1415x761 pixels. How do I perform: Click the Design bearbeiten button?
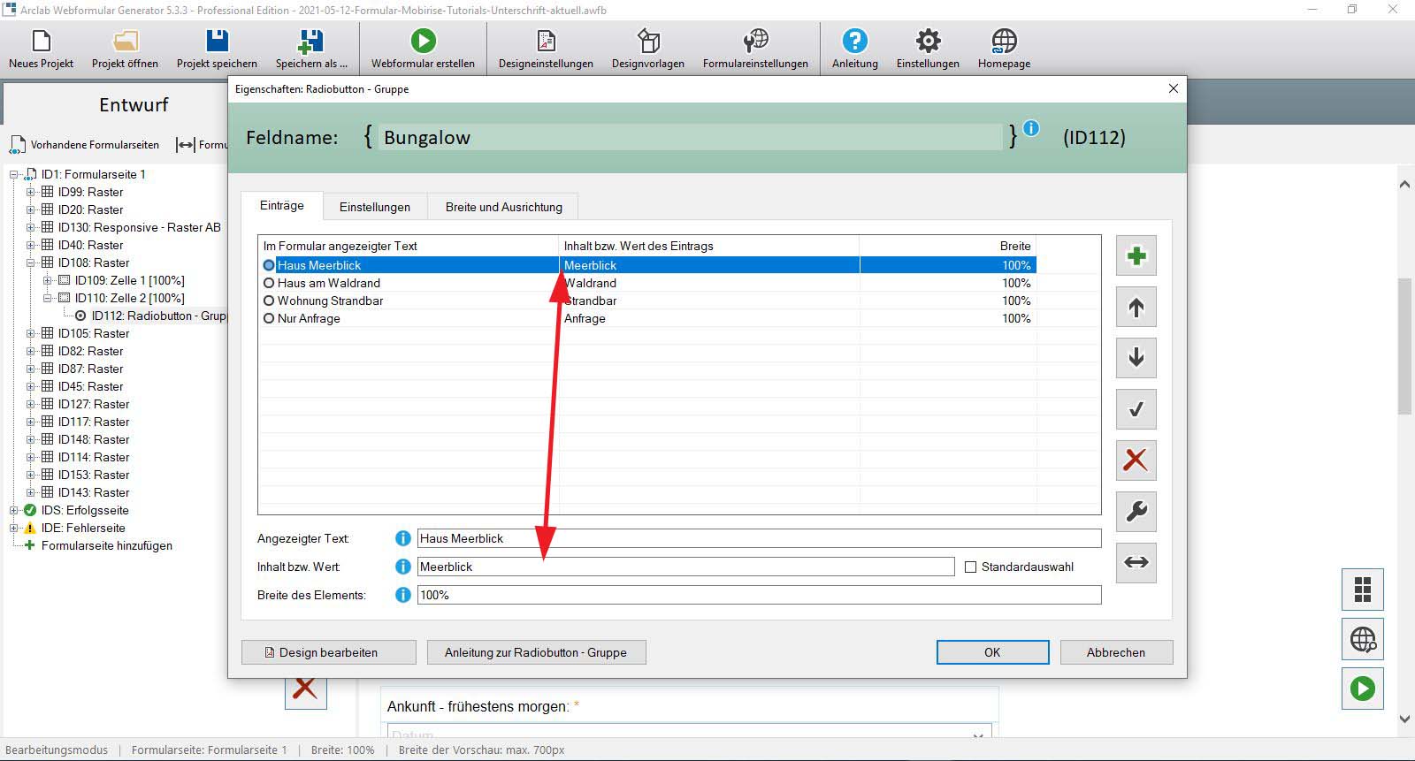tap(328, 652)
